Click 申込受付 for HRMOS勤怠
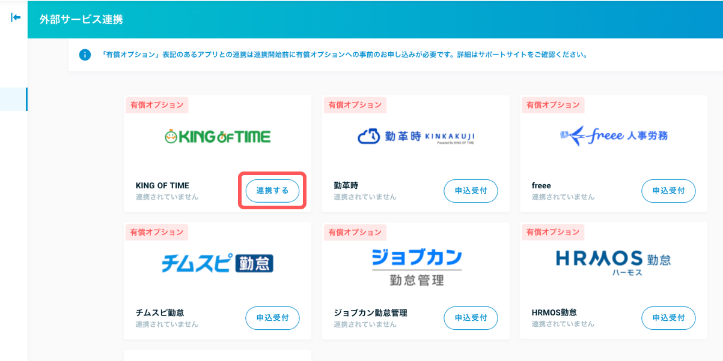The height and width of the screenshot is (361, 723). point(668,318)
